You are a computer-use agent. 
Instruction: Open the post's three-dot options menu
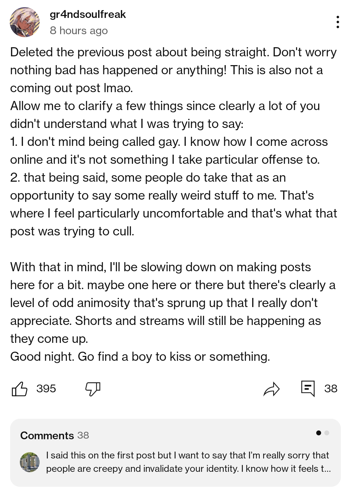pos(338,22)
